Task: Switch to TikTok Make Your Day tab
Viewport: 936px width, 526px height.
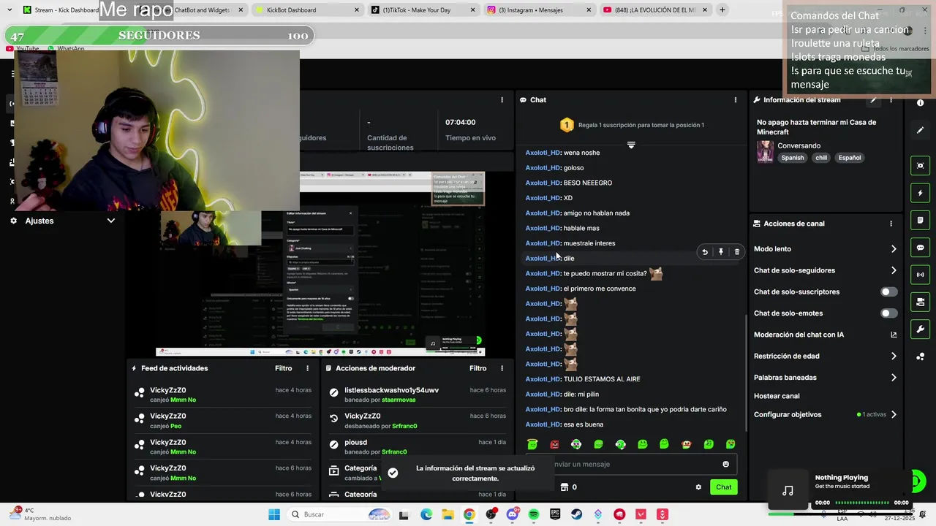Action: coord(423,10)
